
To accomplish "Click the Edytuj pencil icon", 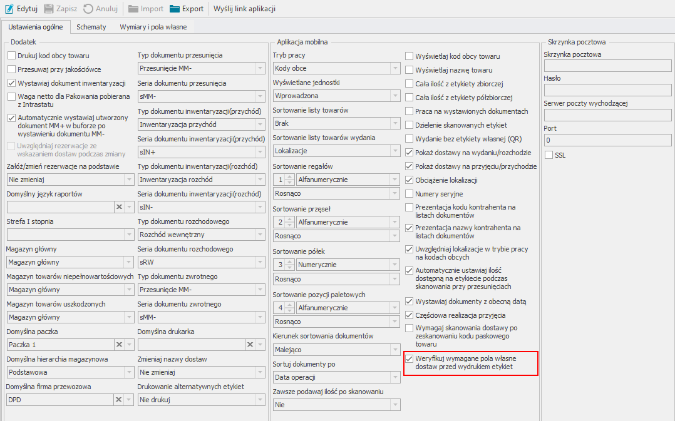I will coord(9,9).
